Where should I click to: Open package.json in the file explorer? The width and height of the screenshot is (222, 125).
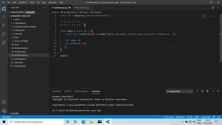[x=28, y=59]
